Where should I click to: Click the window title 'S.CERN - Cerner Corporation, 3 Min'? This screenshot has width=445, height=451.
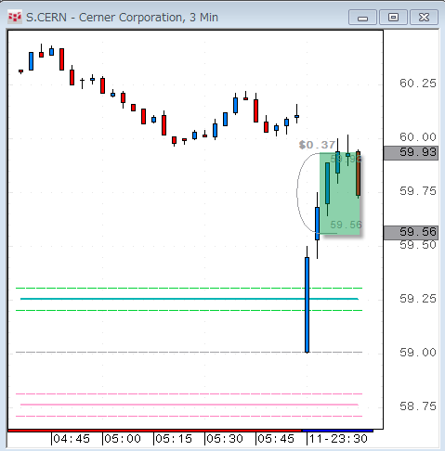(x=122, y=18)
